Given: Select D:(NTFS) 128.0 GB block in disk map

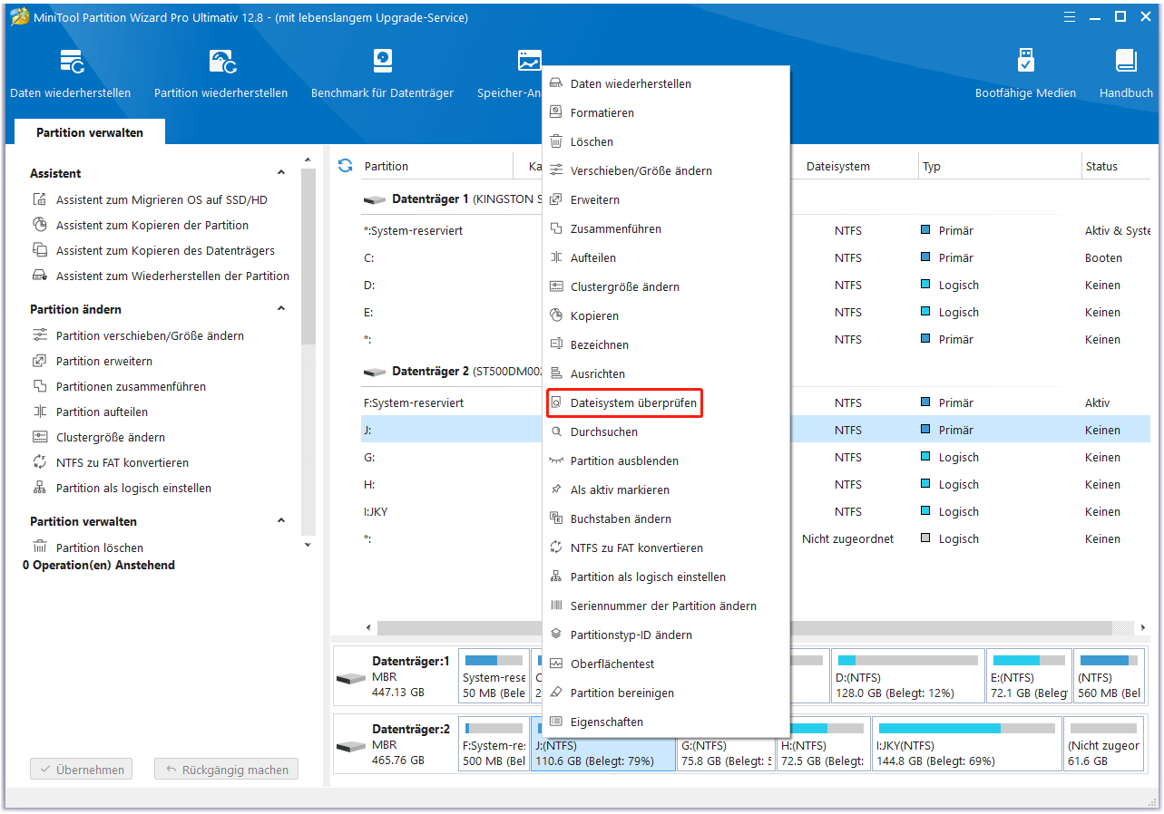Looking at the screenshot, I should 907,676.
